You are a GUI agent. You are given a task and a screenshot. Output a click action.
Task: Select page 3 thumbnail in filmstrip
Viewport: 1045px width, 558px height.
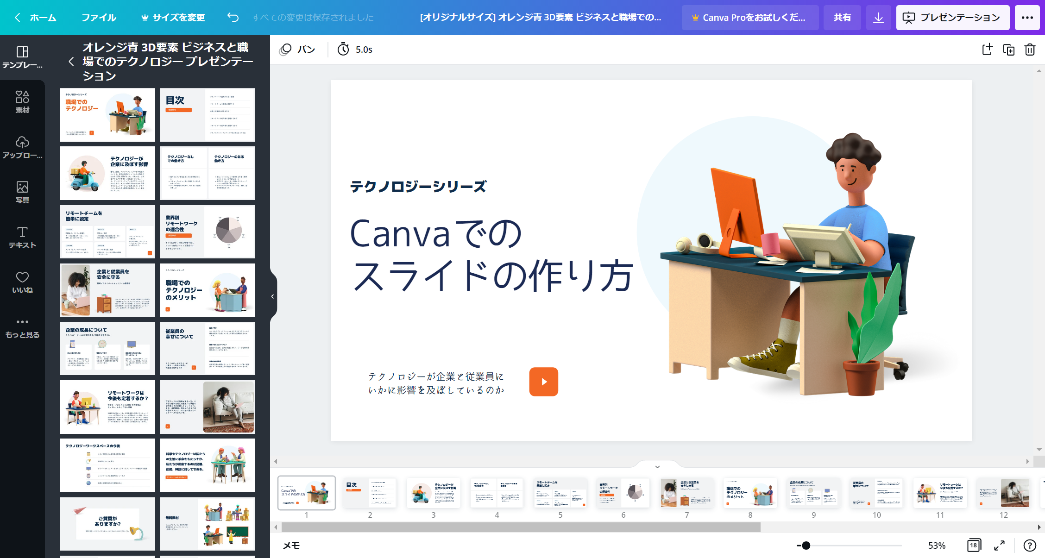(434, 493)
